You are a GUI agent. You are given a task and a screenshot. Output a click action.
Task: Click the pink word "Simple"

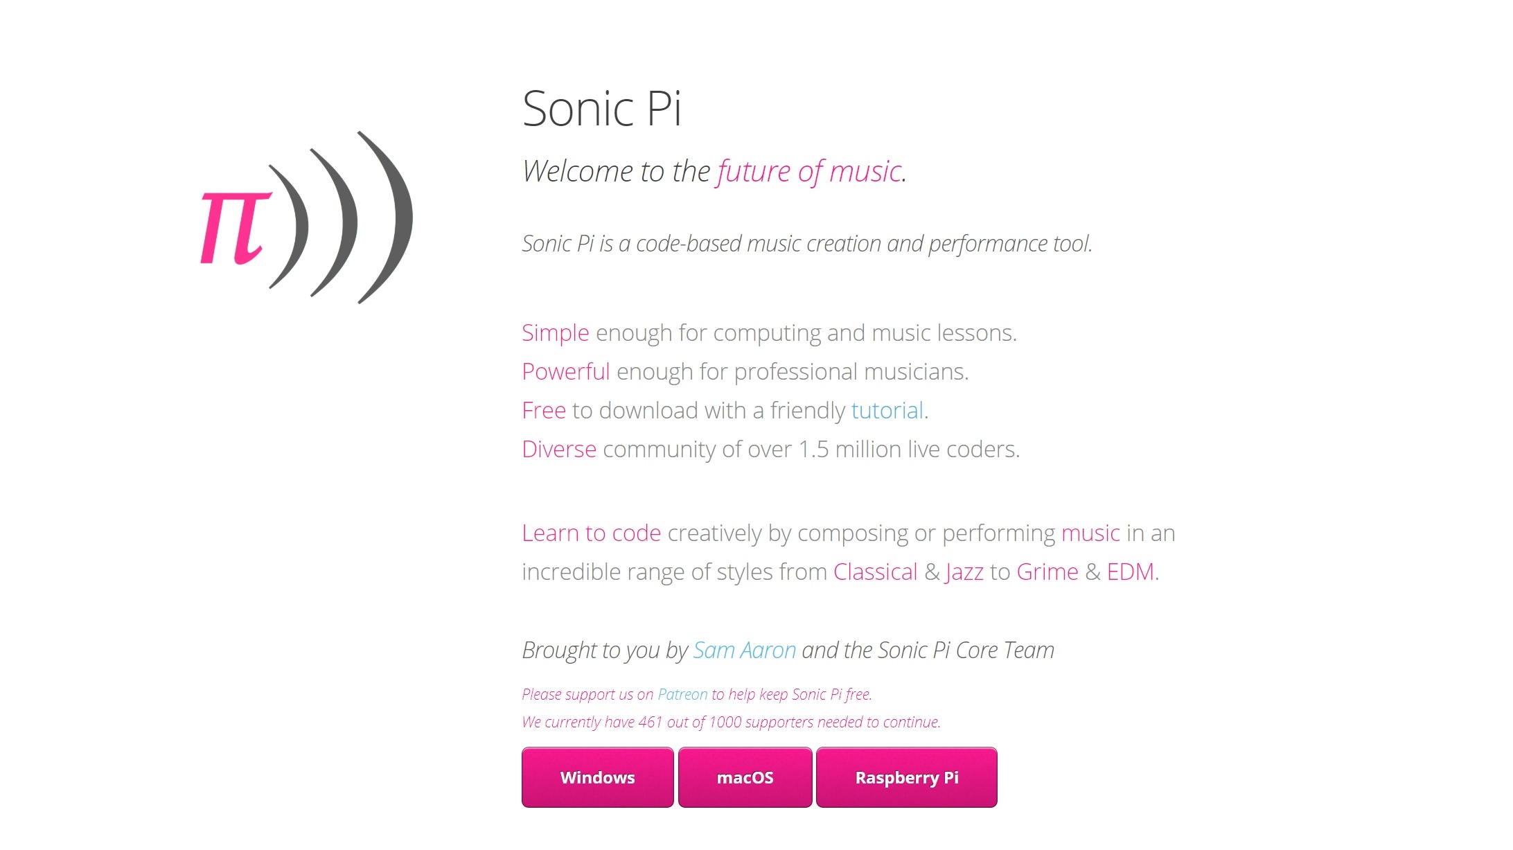coord(555,333)
